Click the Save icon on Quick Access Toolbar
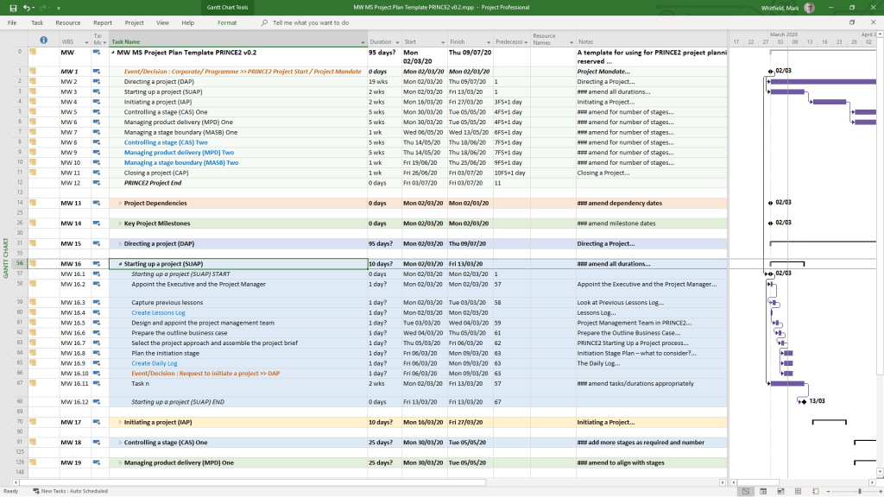Viewport: 884px width, 497px height. [x=14, y=8]
